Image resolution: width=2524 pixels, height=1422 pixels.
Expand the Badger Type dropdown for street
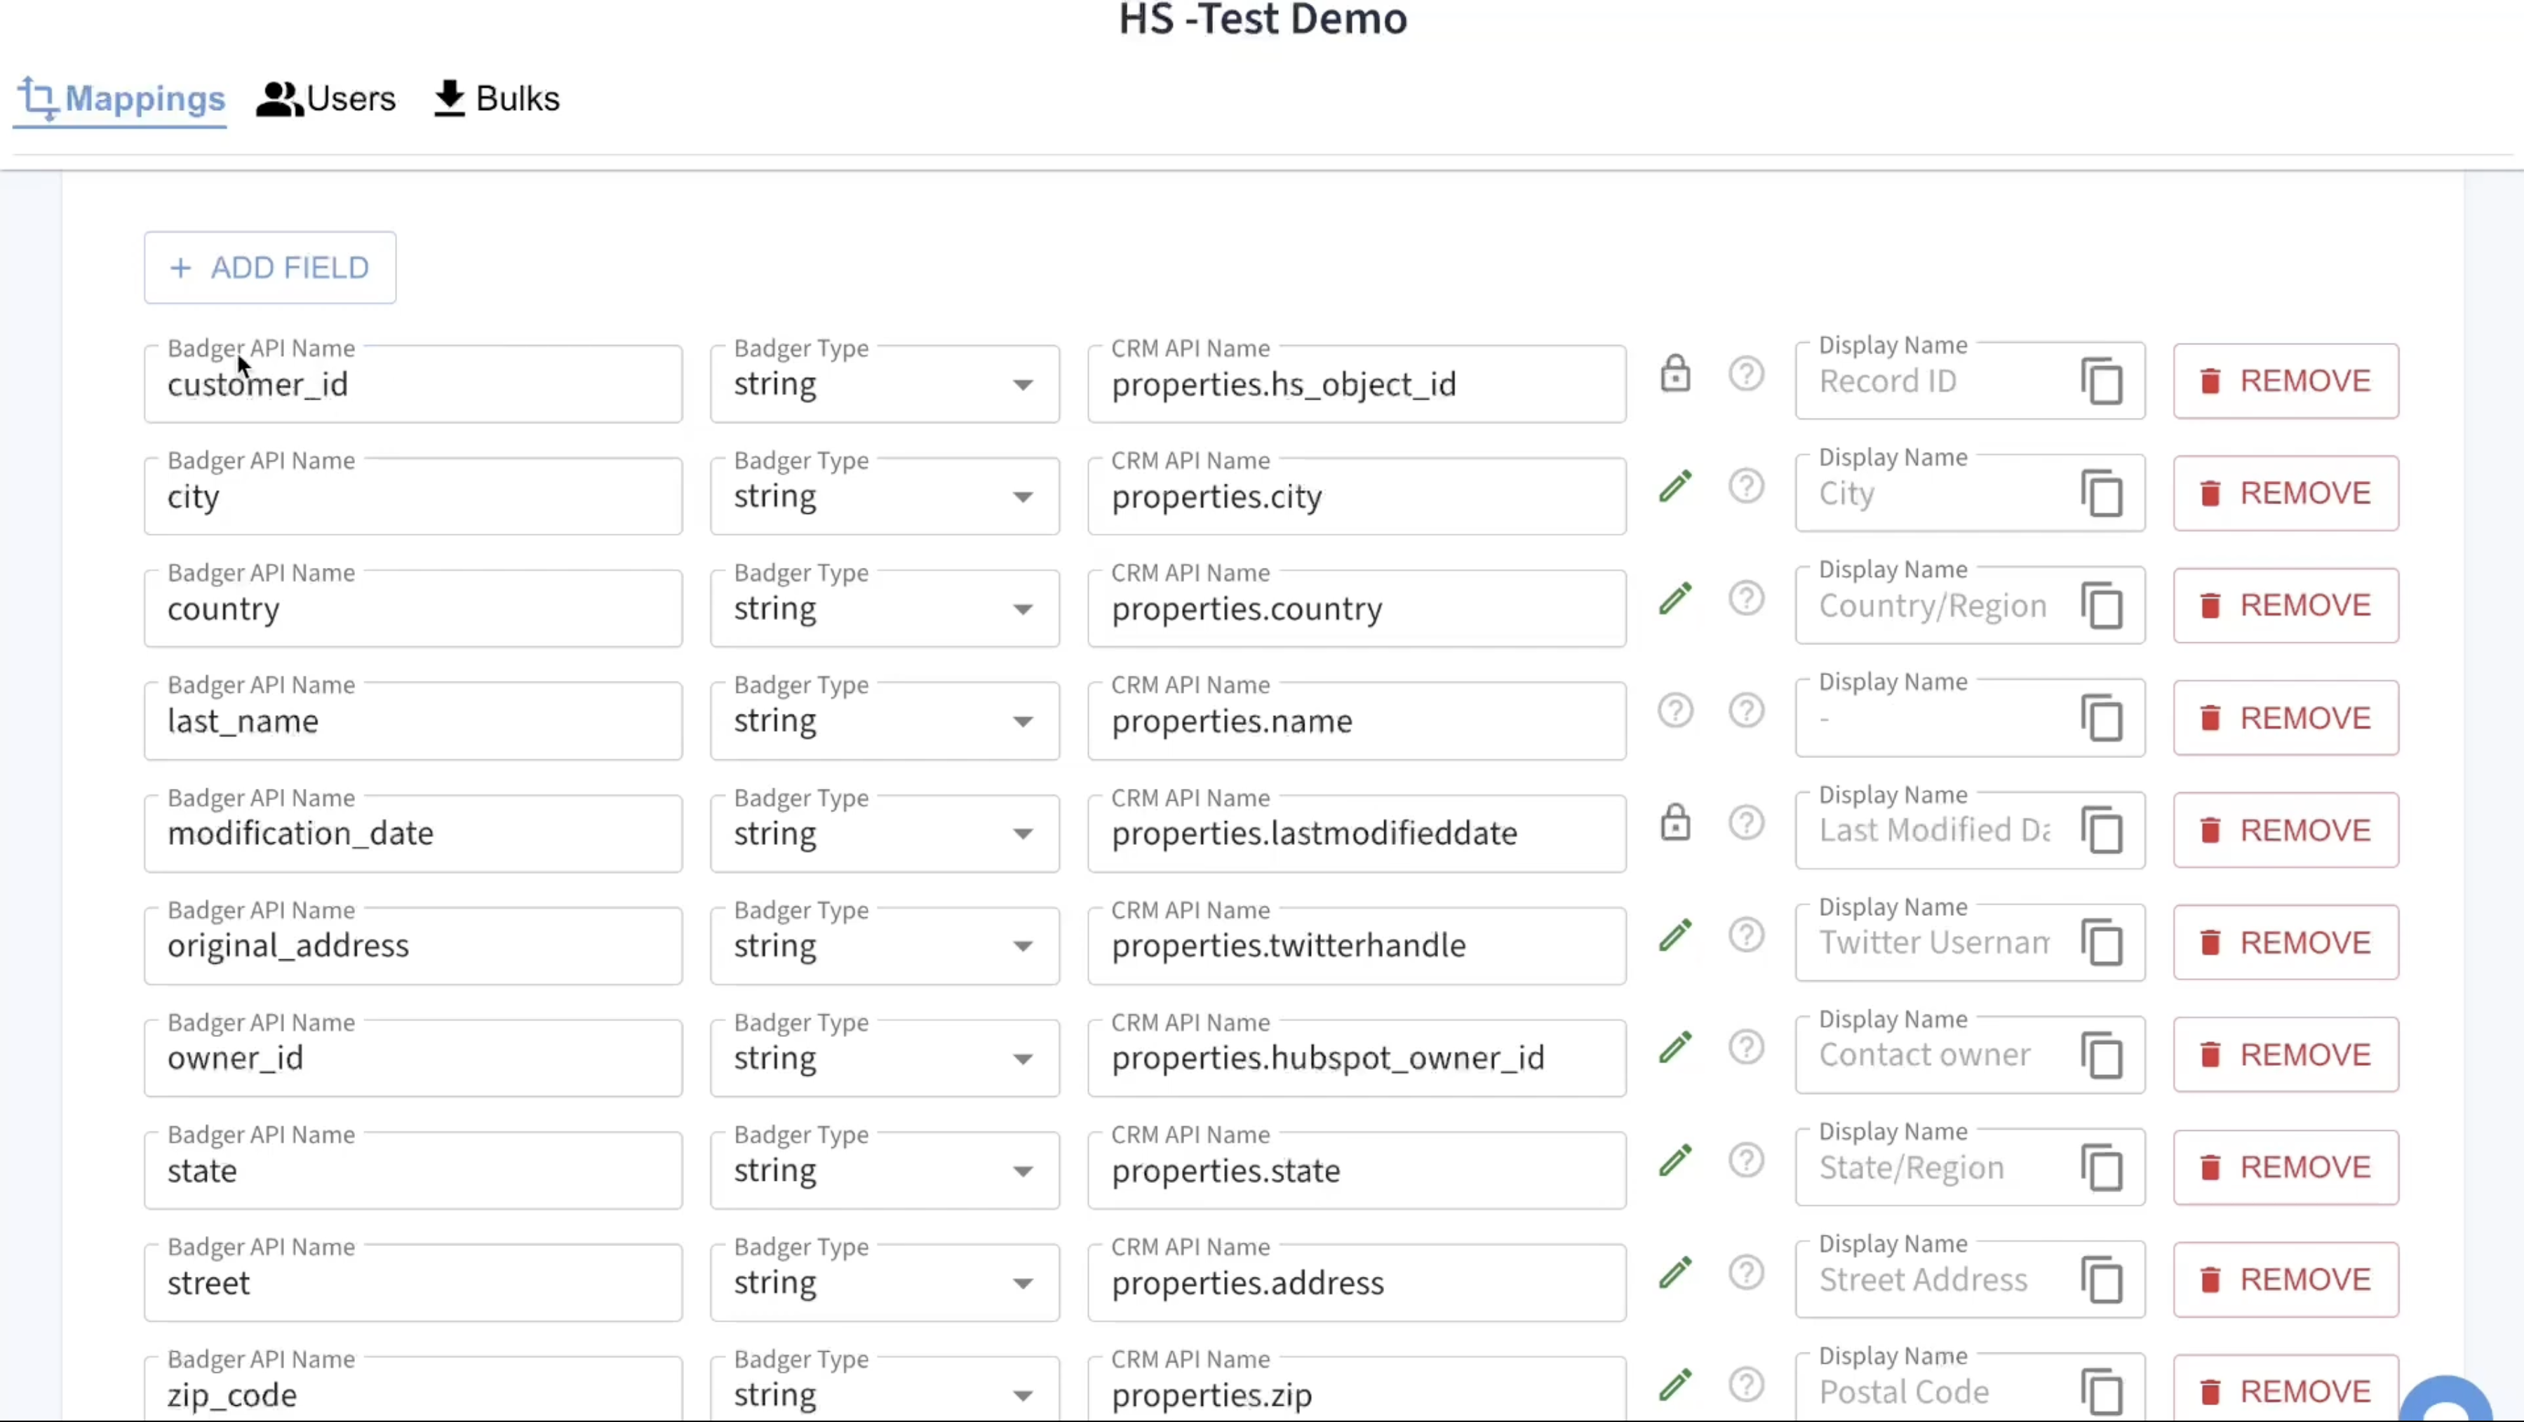[884, 1283]
